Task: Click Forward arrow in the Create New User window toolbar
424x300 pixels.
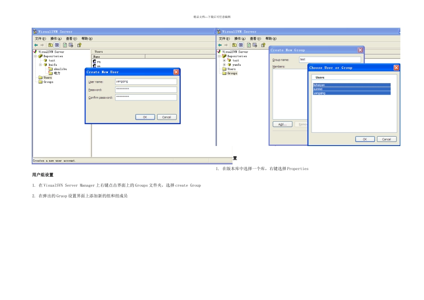Action: pos(42,45)
